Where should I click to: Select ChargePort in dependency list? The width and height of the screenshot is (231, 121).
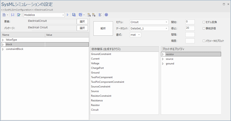tap(97, 68)
